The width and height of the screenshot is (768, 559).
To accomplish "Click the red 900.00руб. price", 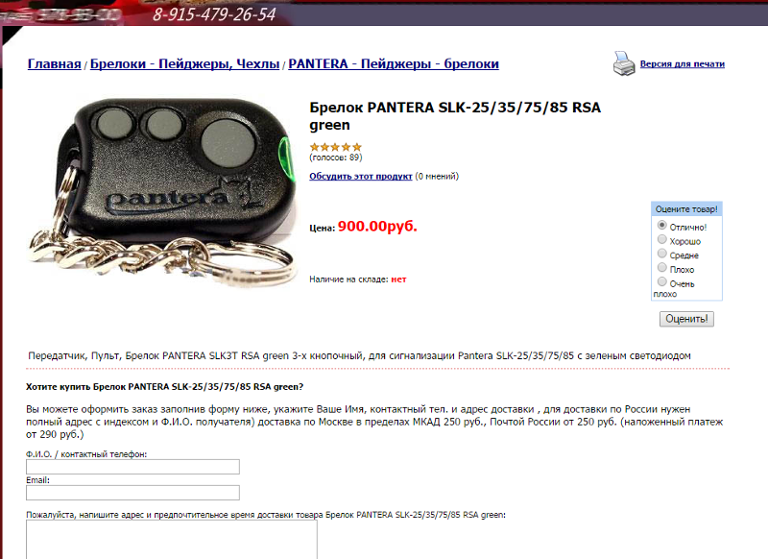I will coord(377,226).
